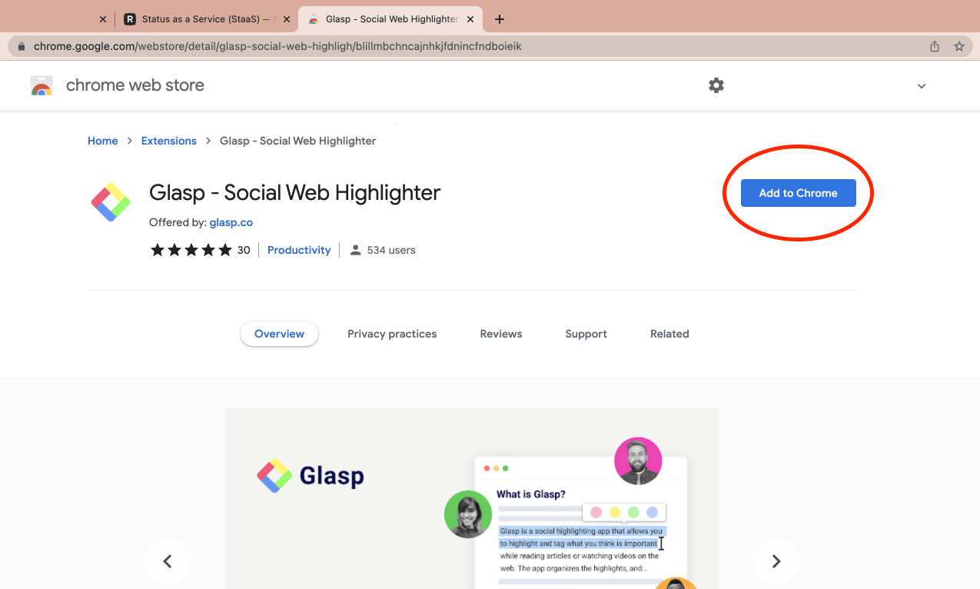
Task: Open the Related tab
Action: (669, 334)
